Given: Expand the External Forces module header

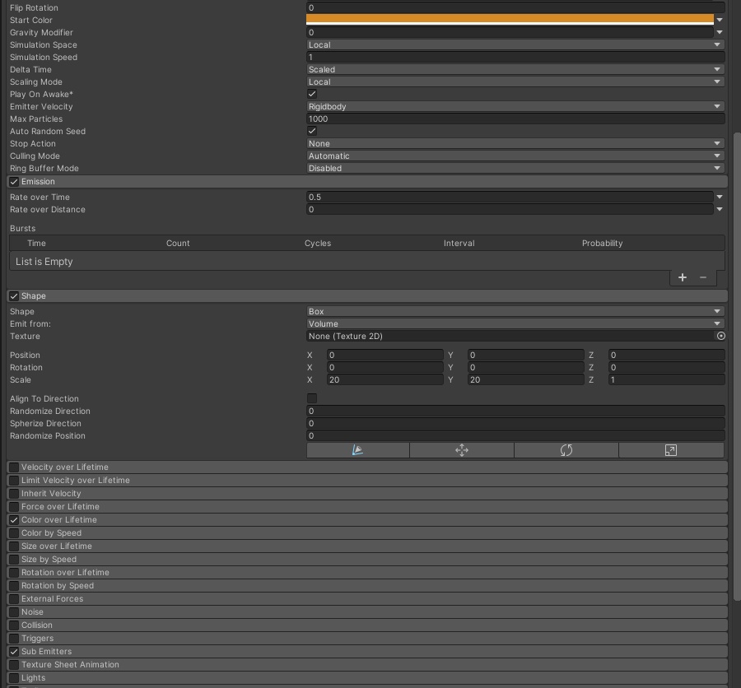Looking at the screenshot, I should (x=367, y=598).
